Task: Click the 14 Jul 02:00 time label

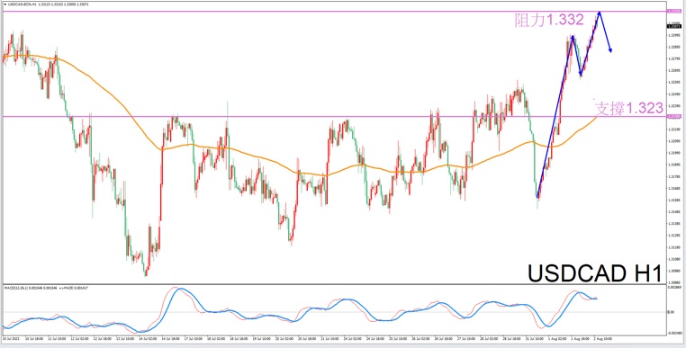Action: coord(147,338)
